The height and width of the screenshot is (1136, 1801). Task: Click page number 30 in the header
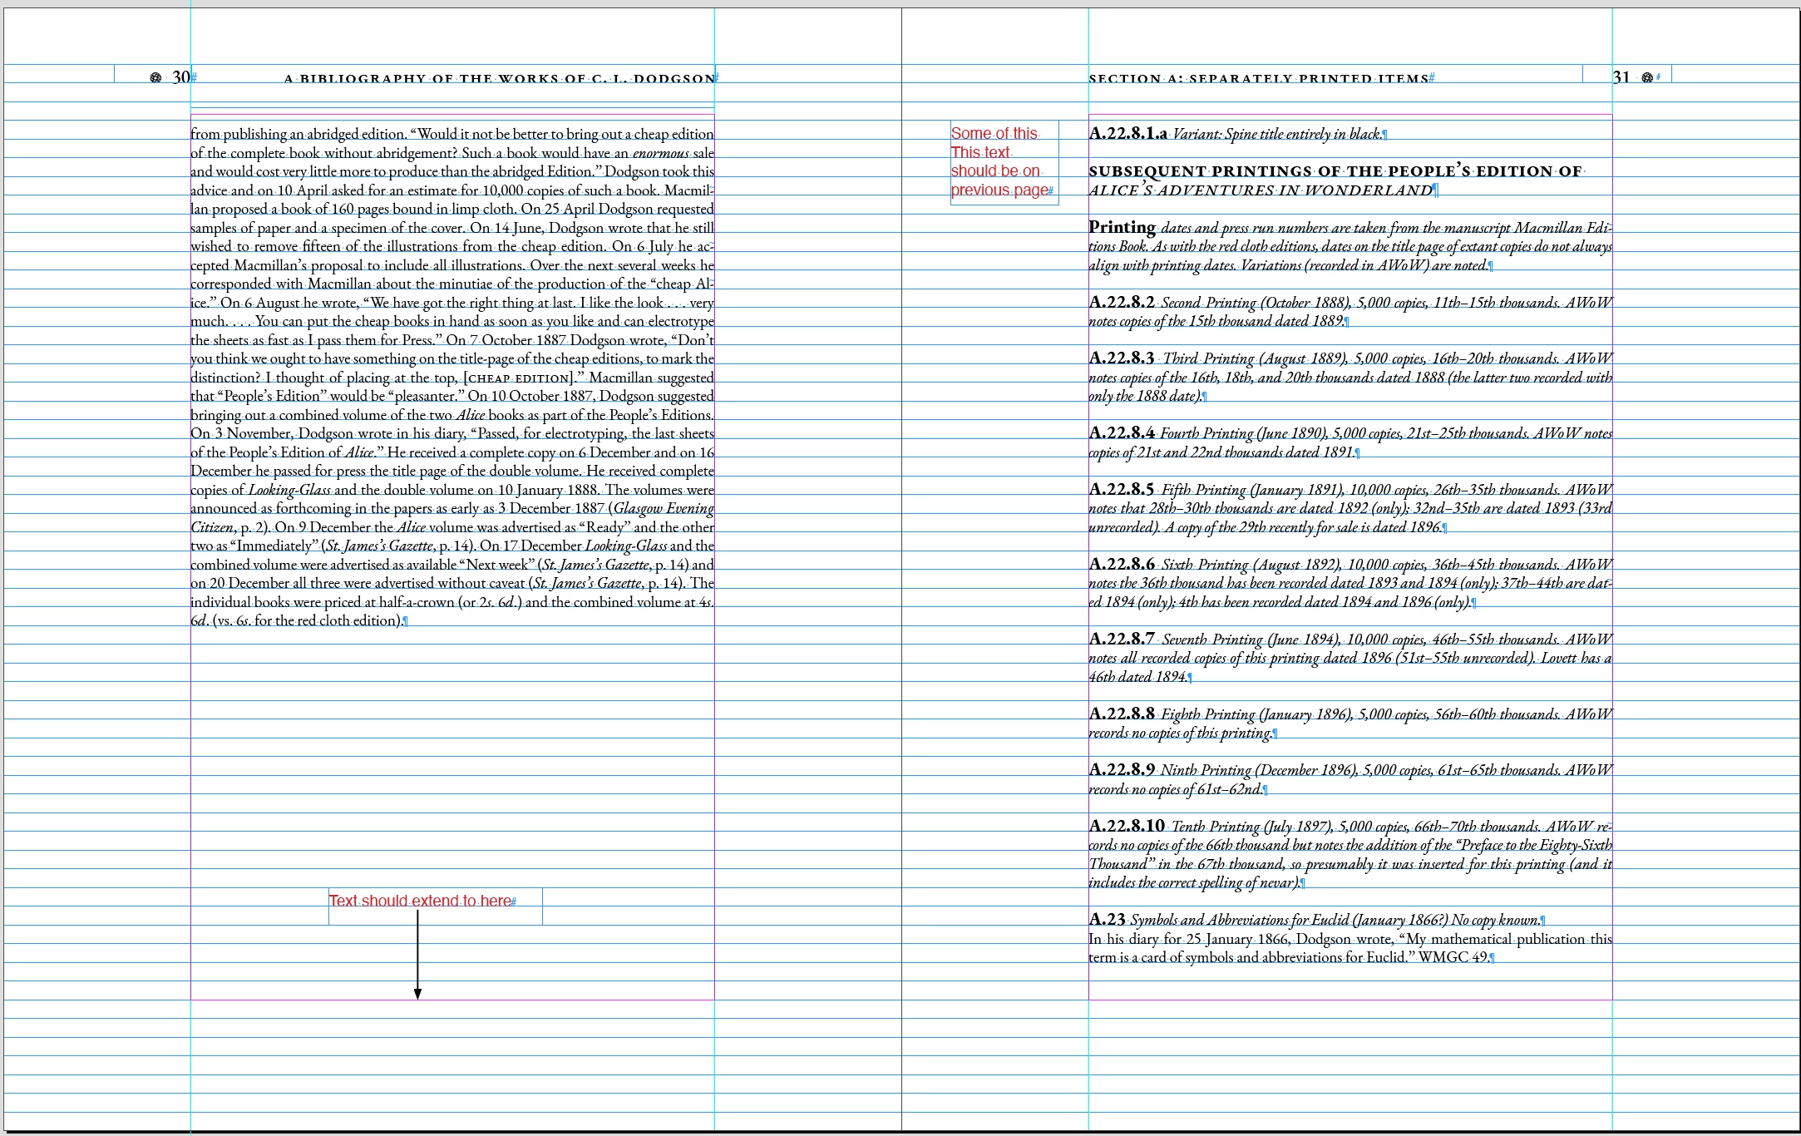click(180, 78)
